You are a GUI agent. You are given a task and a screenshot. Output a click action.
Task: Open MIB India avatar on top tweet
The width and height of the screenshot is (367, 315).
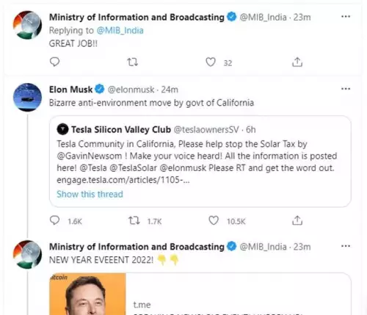[27, 25]
